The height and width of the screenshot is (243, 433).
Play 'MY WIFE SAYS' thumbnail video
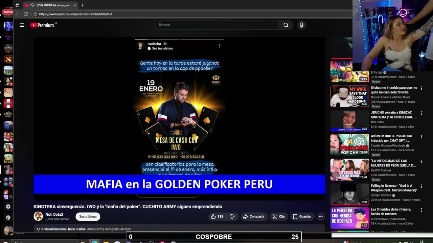pos(349,96)
